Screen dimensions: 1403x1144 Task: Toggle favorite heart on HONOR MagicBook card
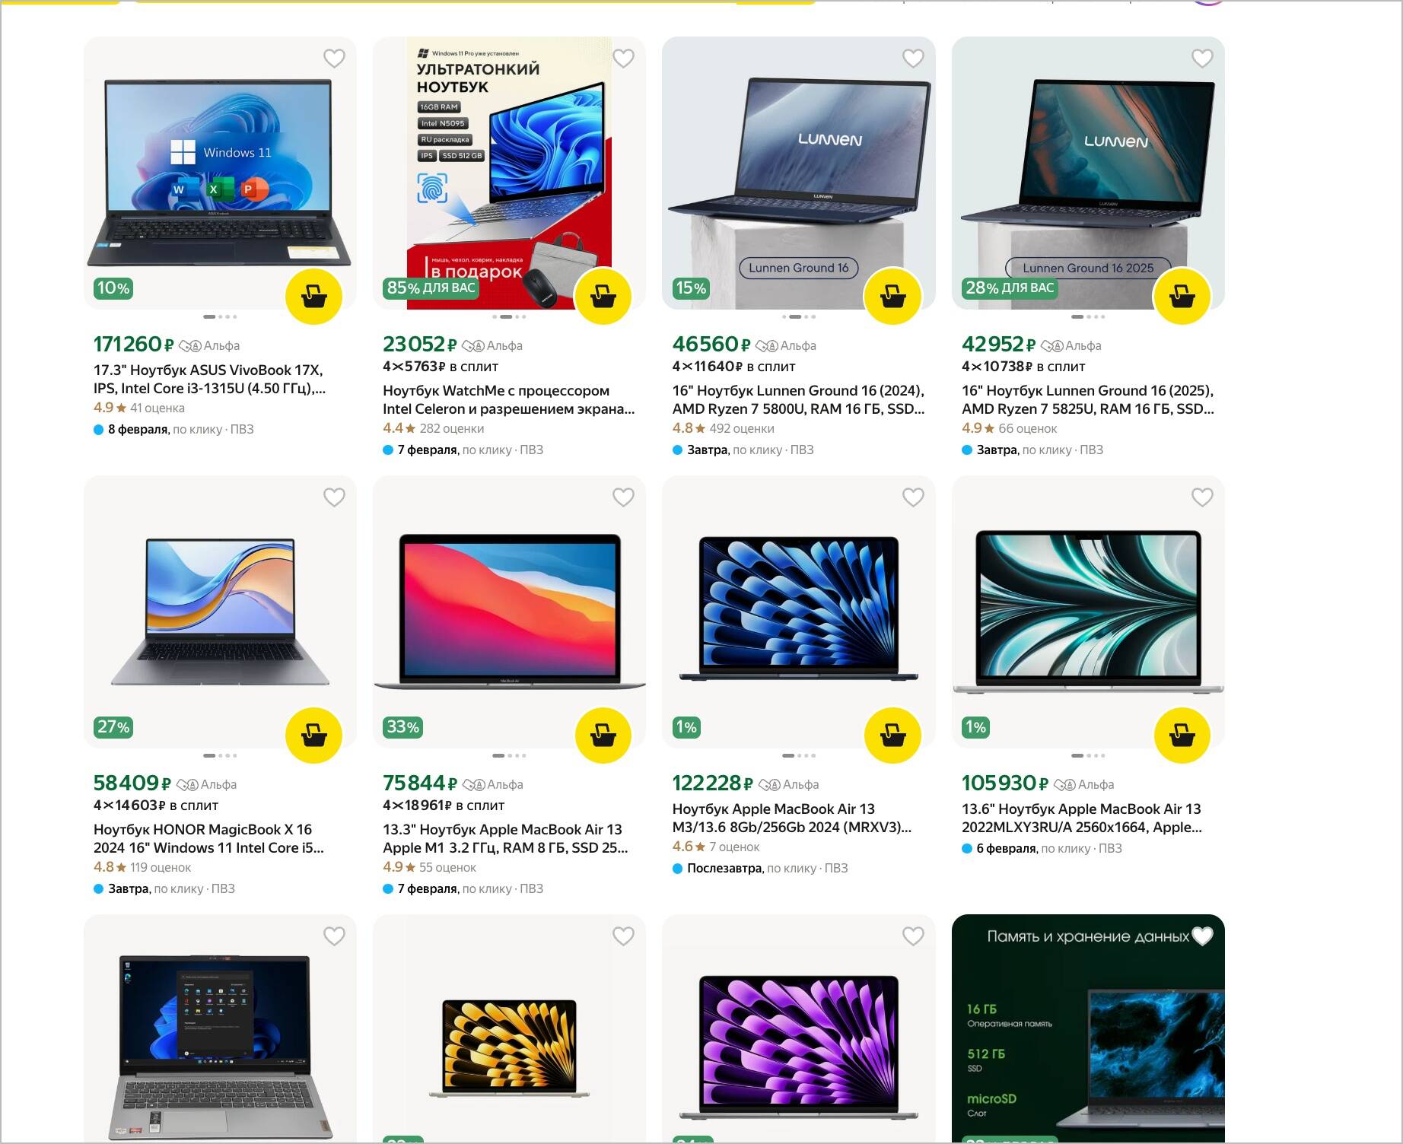[334, 497]
